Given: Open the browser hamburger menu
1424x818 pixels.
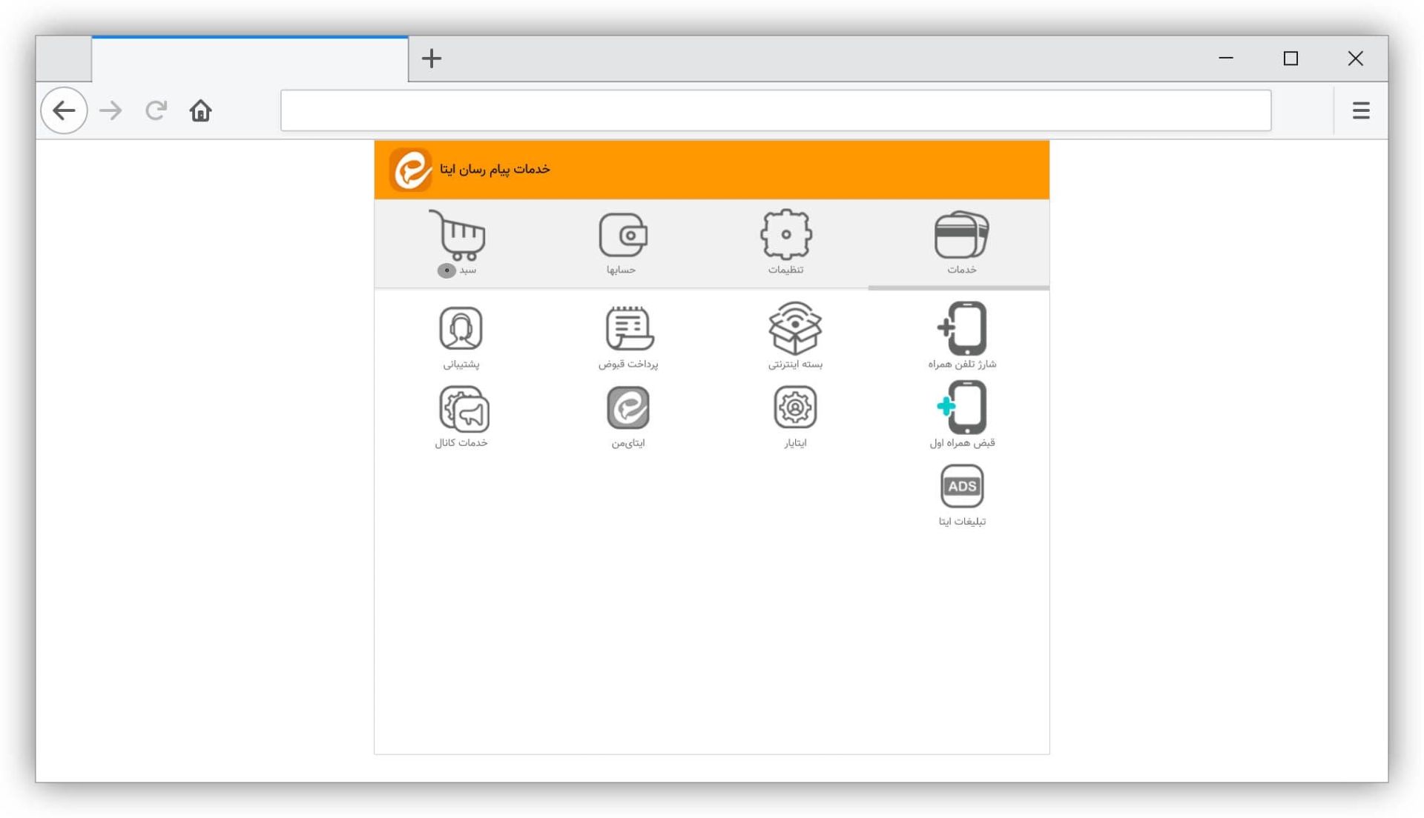Looking at the screenshot, I should click(x=1361, y=110).
